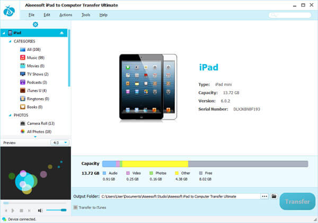Viewport: 318px width, 223px height.
Task: Open the Edit menu
Action: (x=47, y=15)
